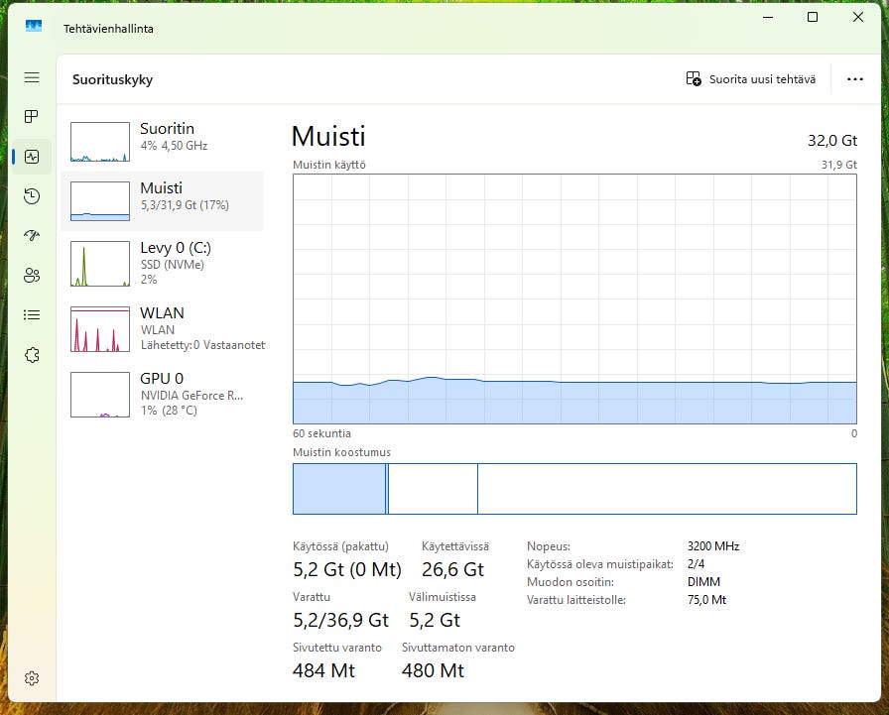889x715 pixels.
Task: Click the Task Manager app icon in title bar
Action: click(34, 28)
